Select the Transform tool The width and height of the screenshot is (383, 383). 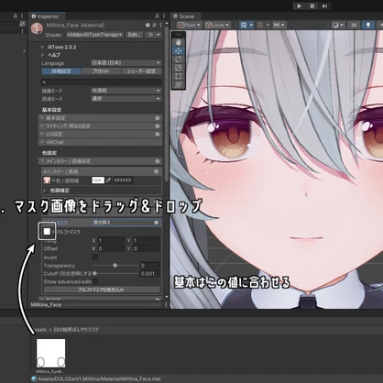179,85
